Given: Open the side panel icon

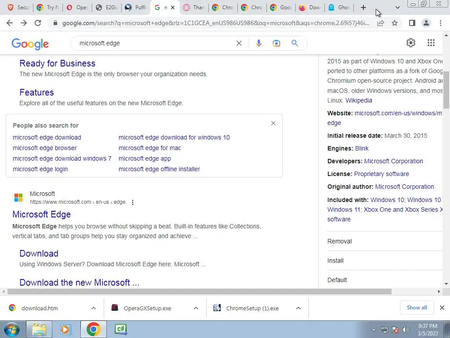Looking at the screenshot, I should [412, 23].
